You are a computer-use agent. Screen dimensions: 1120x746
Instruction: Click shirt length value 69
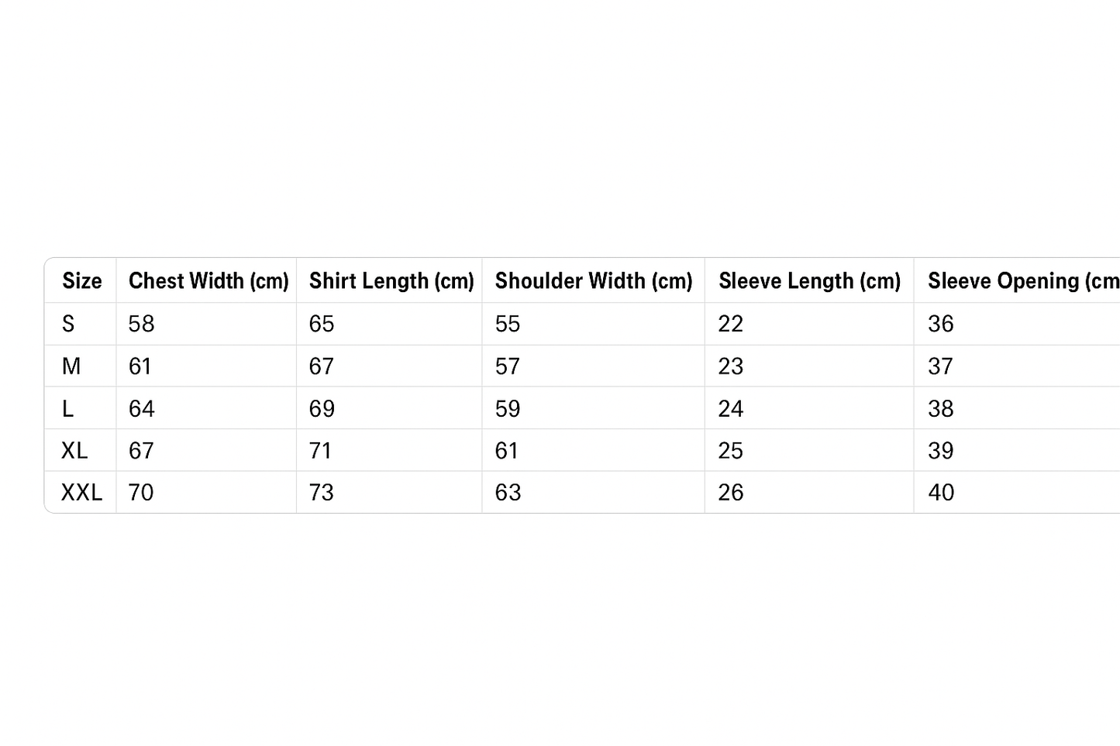click(322, 409)
